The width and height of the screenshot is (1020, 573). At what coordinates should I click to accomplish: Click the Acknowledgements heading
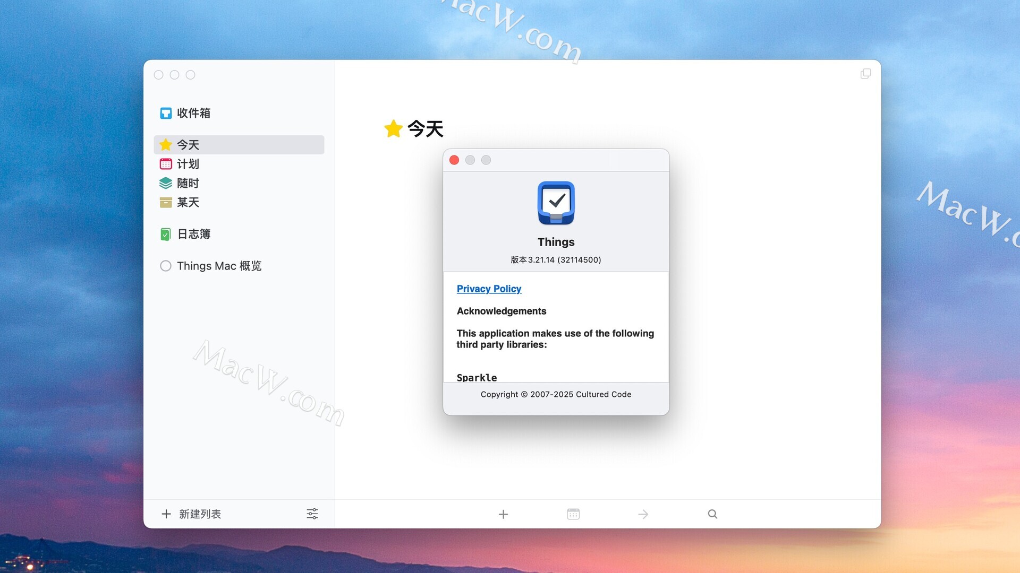tap(501, 311)
